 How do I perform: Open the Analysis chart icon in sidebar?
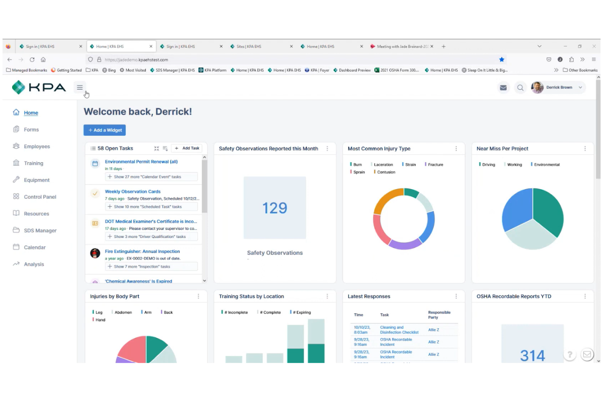(16, 264)
